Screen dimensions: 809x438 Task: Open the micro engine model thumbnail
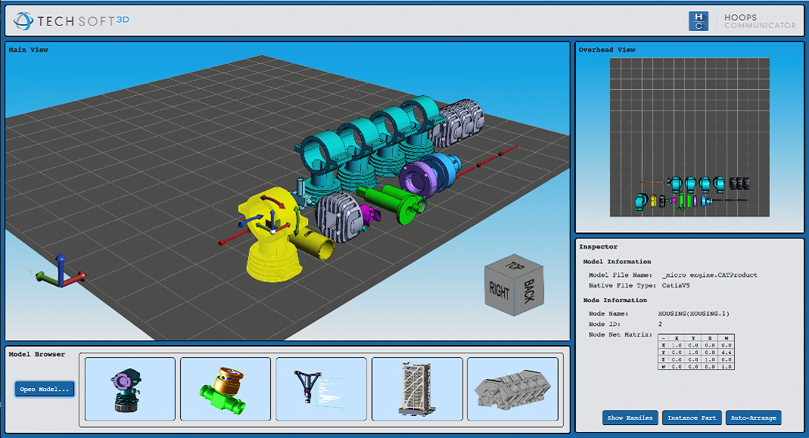[x=129, y=389]
